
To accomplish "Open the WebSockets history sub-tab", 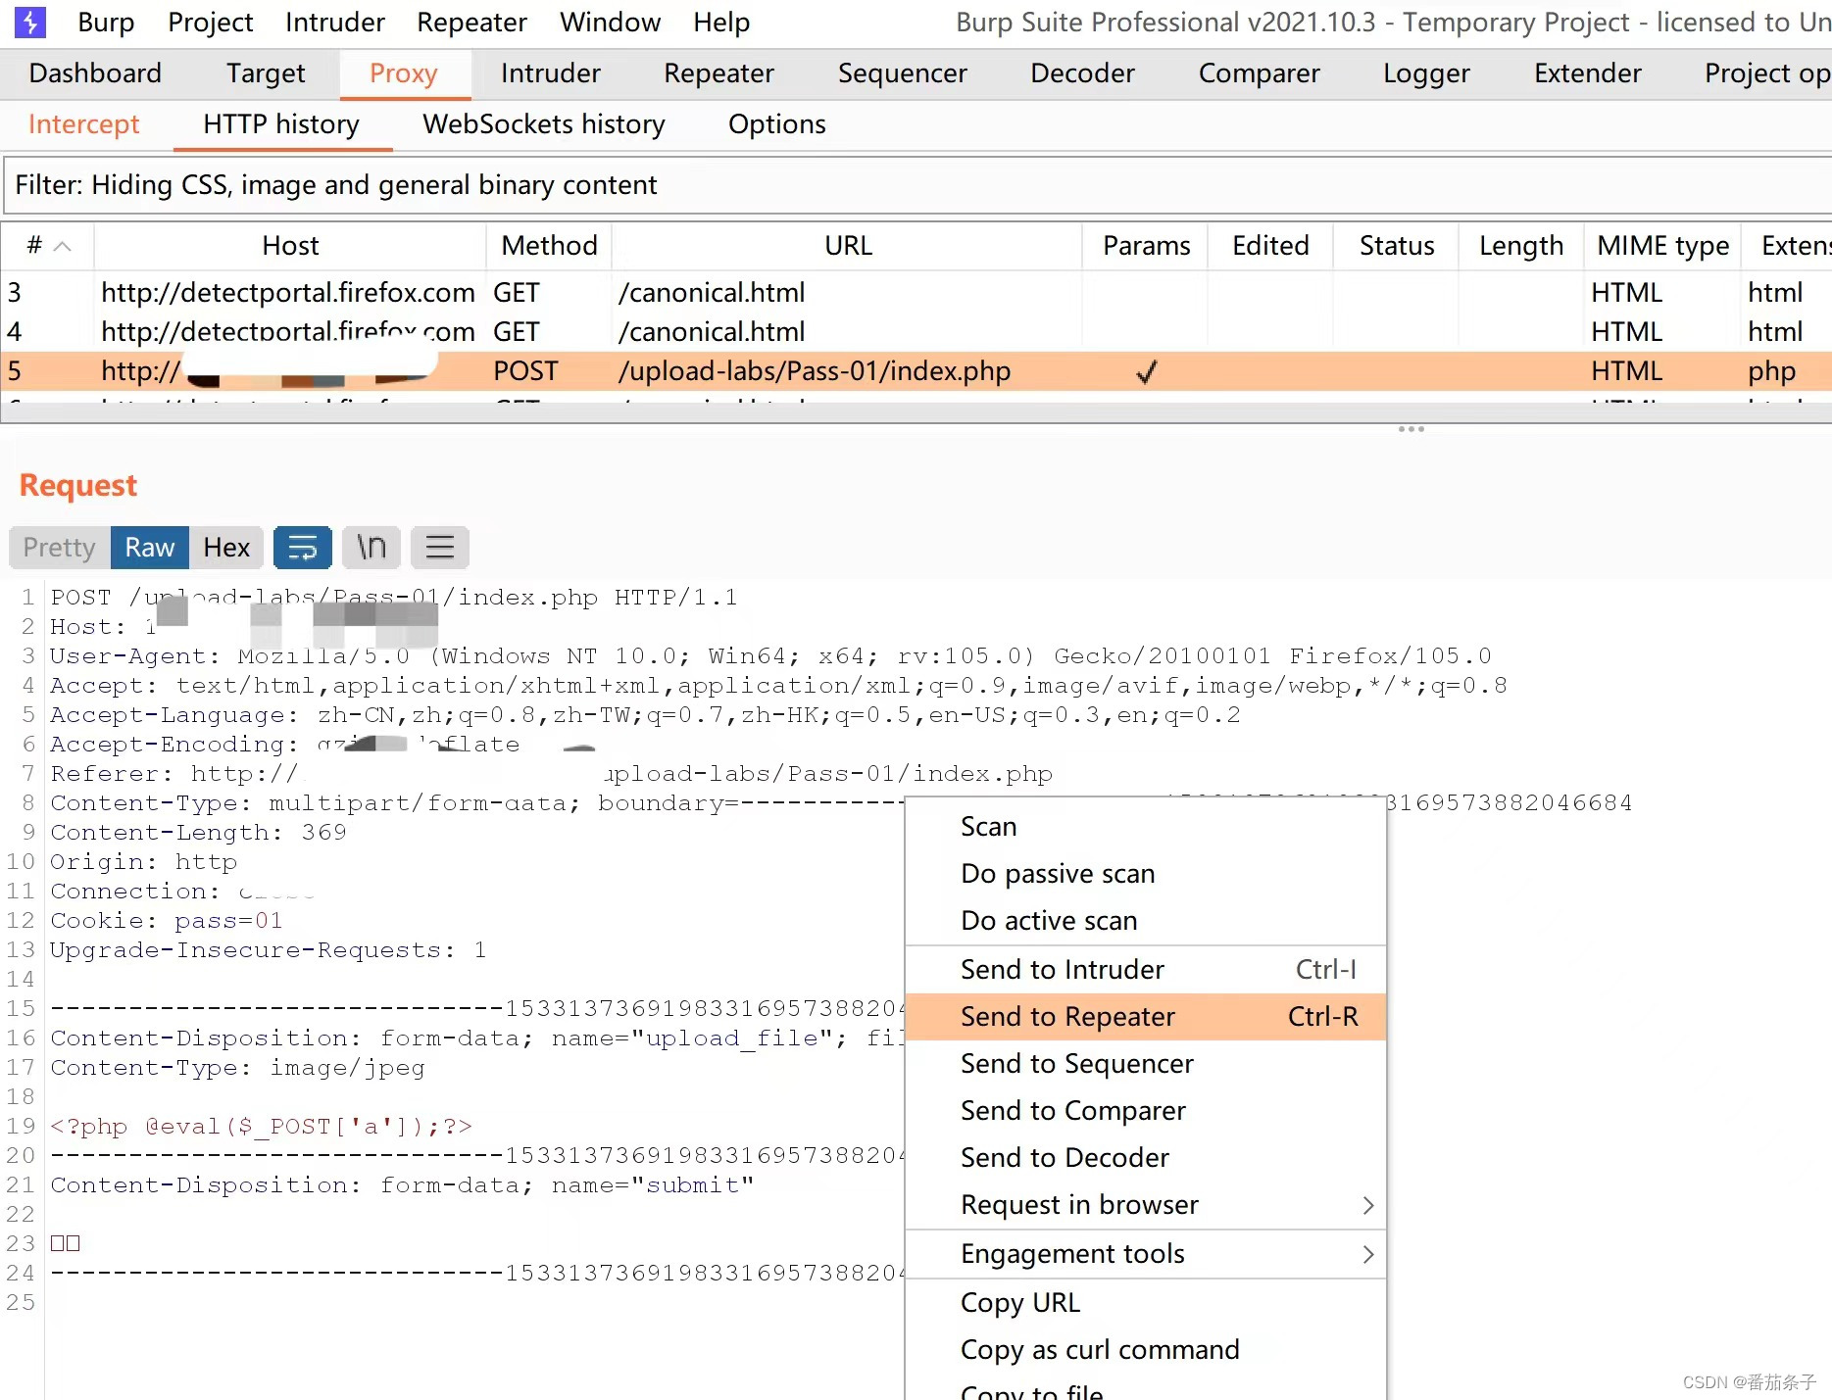I will [544, 124].
